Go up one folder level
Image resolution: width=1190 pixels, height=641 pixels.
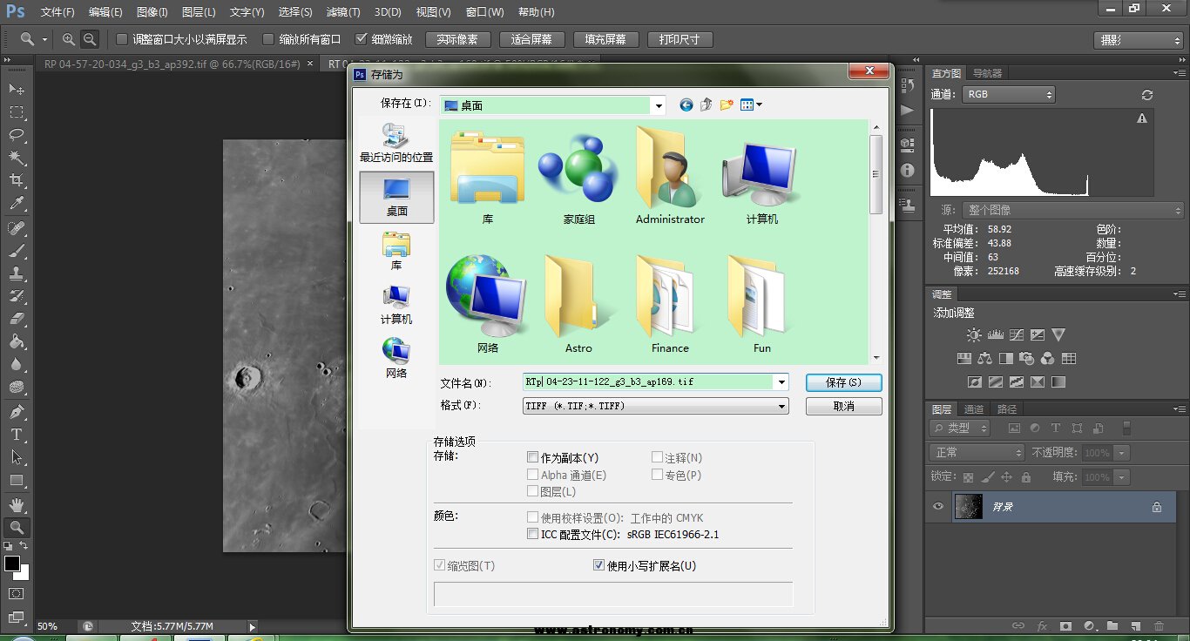[x=707, y=105]
